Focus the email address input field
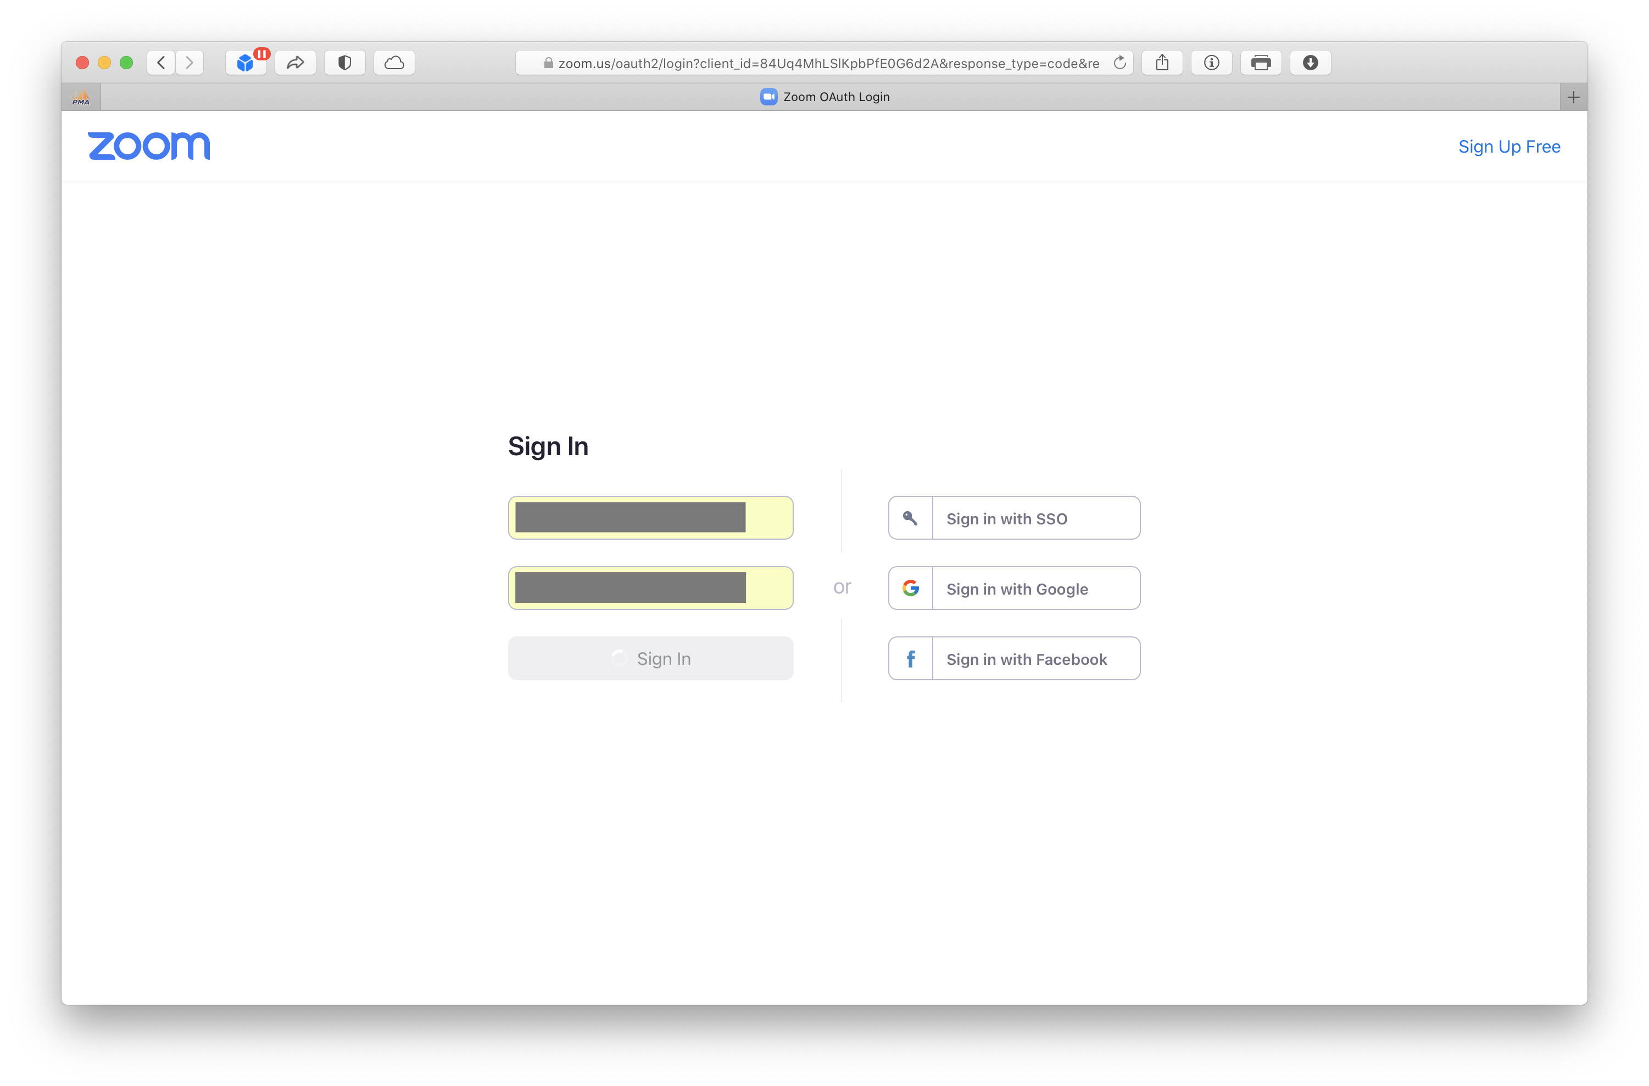Screen dimensions: 1649x1086 (x=650, y=517)
